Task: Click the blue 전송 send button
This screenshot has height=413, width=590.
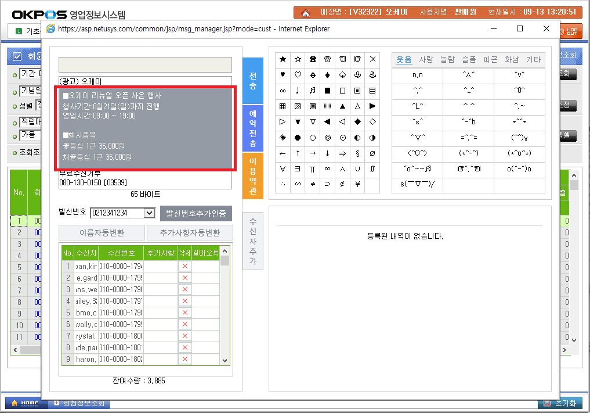Action: coord(252,80)
